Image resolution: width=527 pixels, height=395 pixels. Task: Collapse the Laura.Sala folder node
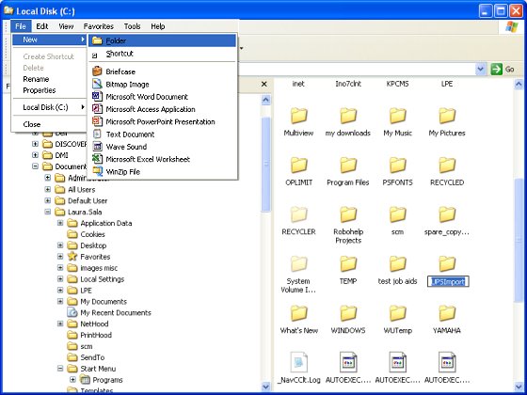click(48, 212)
